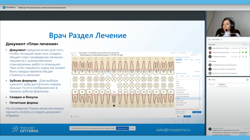Image resolution: width=250 pixels, height=140 pixels.
Task: Switch to the Общий chat tab
Action: [x=212, y=84]
